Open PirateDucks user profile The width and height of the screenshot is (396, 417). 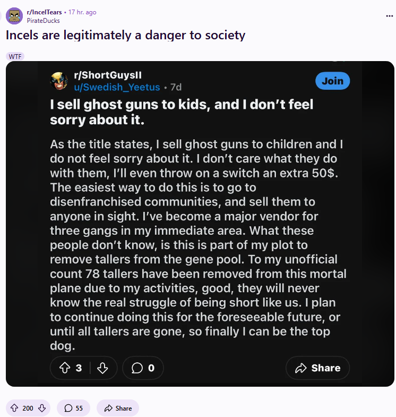(43, 21)
